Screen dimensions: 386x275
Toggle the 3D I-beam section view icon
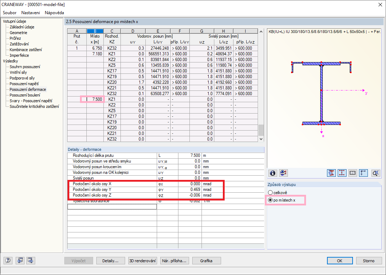click(x=331, y=173)
